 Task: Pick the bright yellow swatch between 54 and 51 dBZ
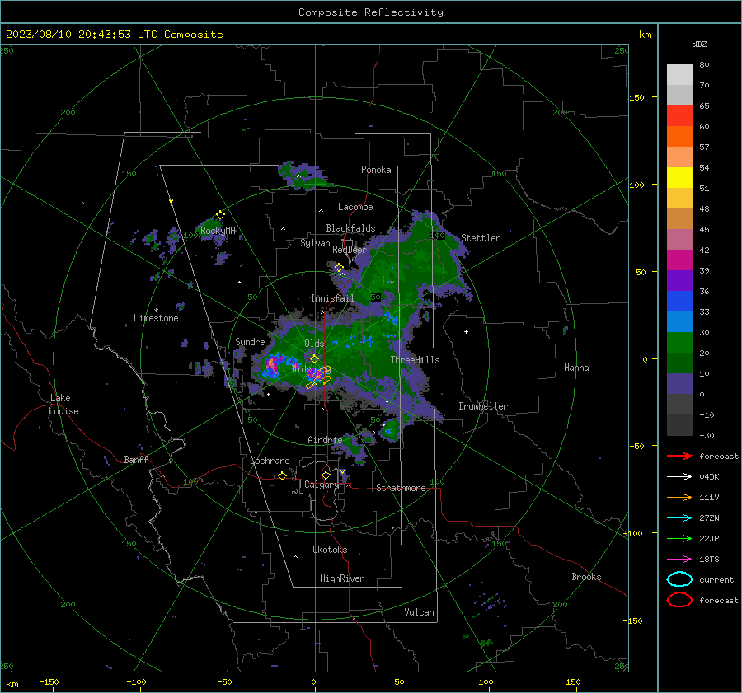[679, 177]
